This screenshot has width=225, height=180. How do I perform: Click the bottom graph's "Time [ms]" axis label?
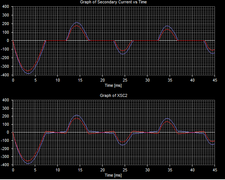[x=114, y=175]
